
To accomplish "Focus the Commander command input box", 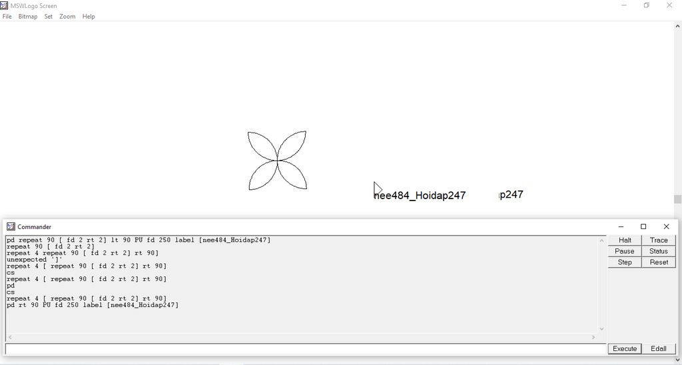I will pyautogui.click(x=306, y=348).
